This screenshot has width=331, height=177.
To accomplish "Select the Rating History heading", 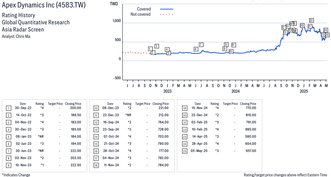I will coord(19,15).
